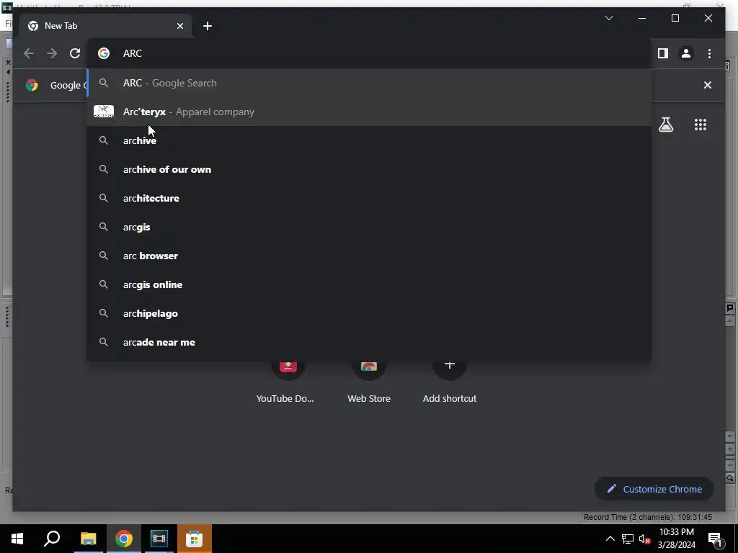Choose 'archive of our own' suggestion
This screenshot has height=553, width=738.
coord(368,169)
